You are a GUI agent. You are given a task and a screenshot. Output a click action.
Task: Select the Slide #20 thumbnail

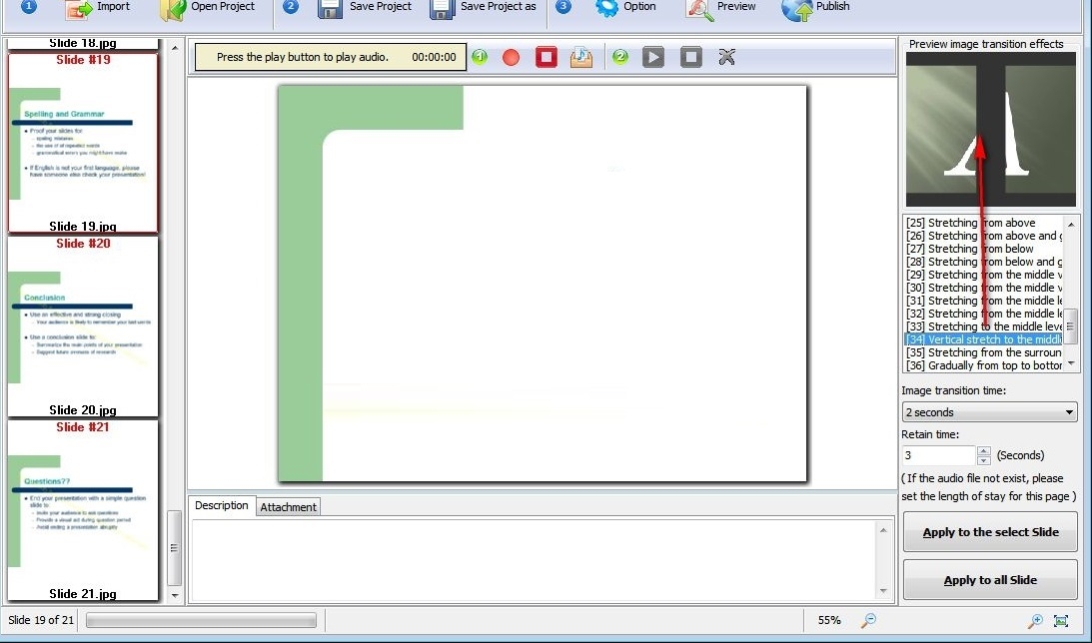(x=83, y=326)
